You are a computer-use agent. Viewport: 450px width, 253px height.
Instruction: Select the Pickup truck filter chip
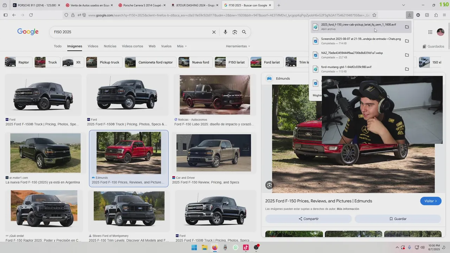click(x=104, y=62)
